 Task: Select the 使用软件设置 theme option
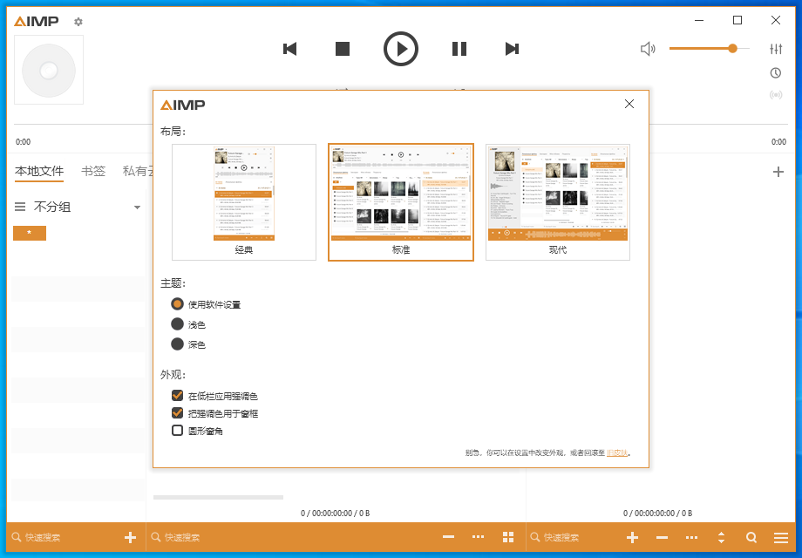pyautogui.click(x=206, y=304)
